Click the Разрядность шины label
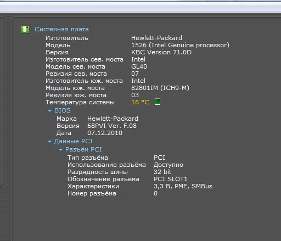 point(98,172)
